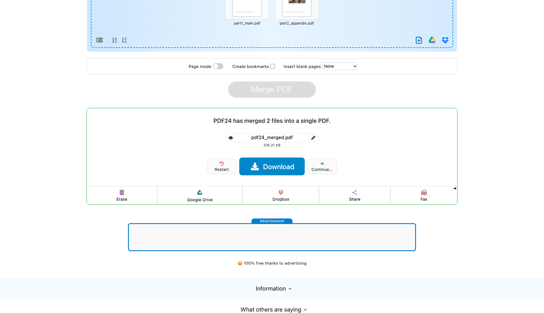Click the Merge PDF button
Viewport: 544px width, 313px height.
point(272,90)
